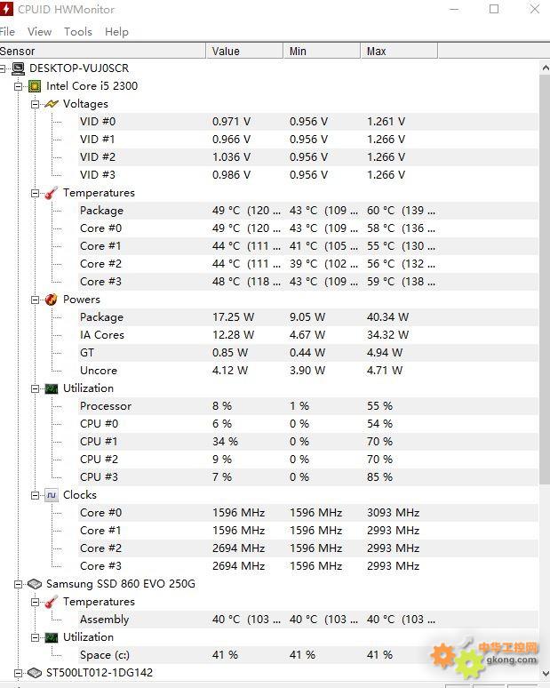Click the vertical scrollbar down arrow
This screenshot has width=550, height=688.
(546, 673)
